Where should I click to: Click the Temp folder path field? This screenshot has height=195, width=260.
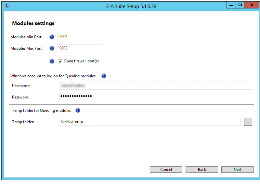coord(150,122)
